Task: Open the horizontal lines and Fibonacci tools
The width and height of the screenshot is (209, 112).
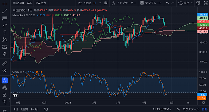Action: 5,18
